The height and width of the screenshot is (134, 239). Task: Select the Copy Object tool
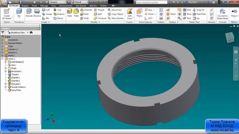pyautogui.click(x=115, y=14)
